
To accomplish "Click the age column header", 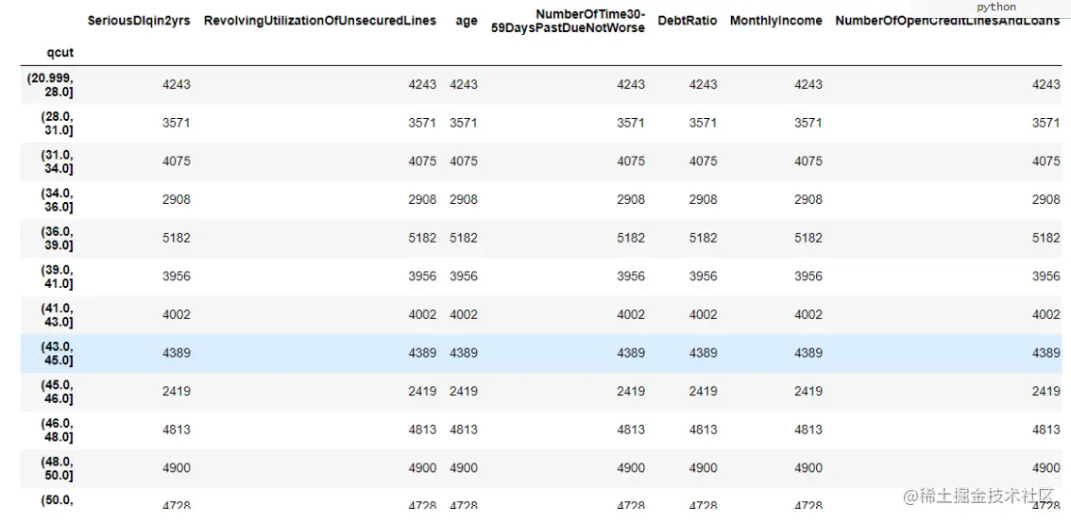I will 467,21.
